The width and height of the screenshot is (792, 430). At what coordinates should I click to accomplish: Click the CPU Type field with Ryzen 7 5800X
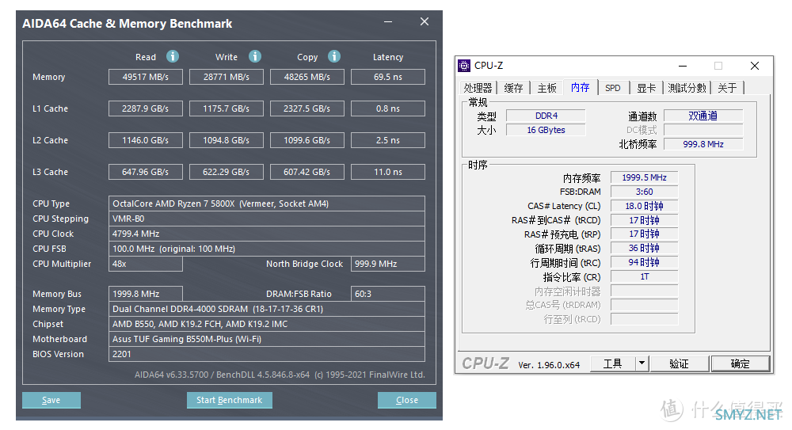tap(267, 204)
